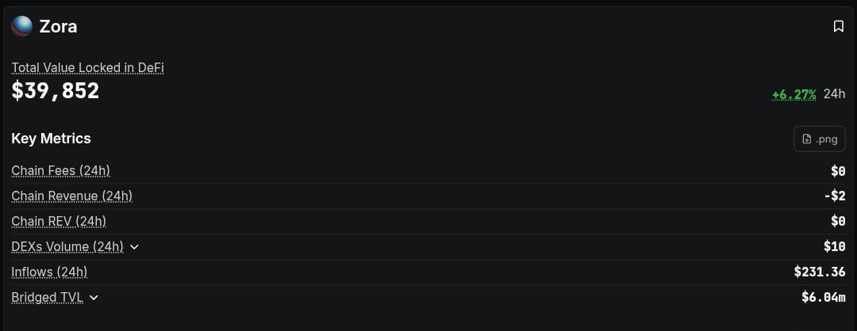This screenshot has width=857, height=331.
Task: Click the Chain REV (24h) label
Action: pyautogui.click(x=59, y=222)
